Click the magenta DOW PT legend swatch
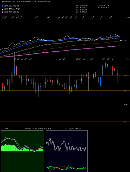Screen dimensions: 130x172 [3, 12]
